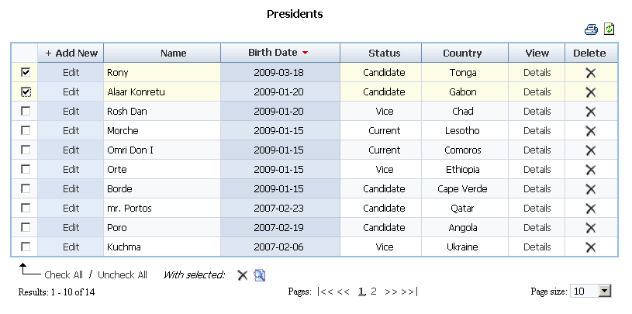View selected rows with the magnifier icon

point(260,275)
